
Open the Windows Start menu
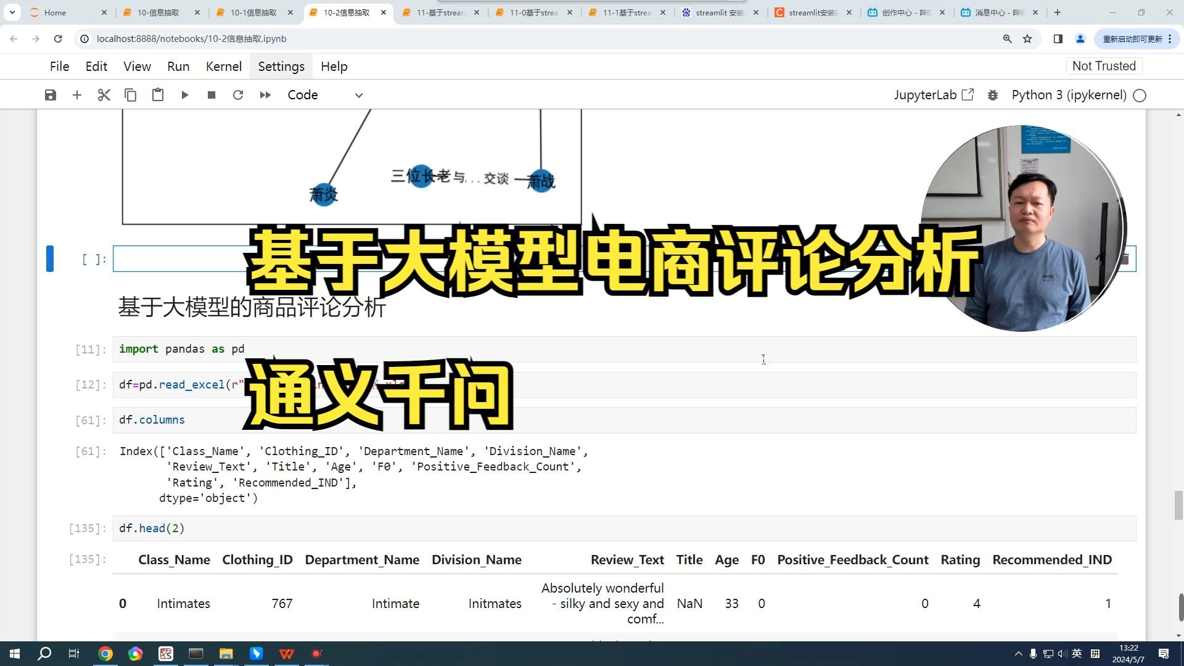(15, 654)
